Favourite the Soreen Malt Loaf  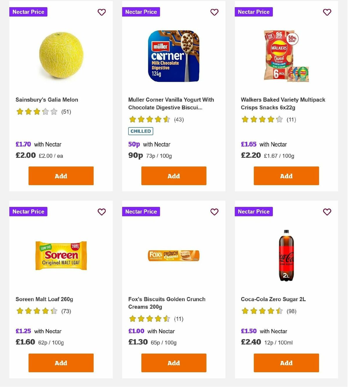[101, 212]
